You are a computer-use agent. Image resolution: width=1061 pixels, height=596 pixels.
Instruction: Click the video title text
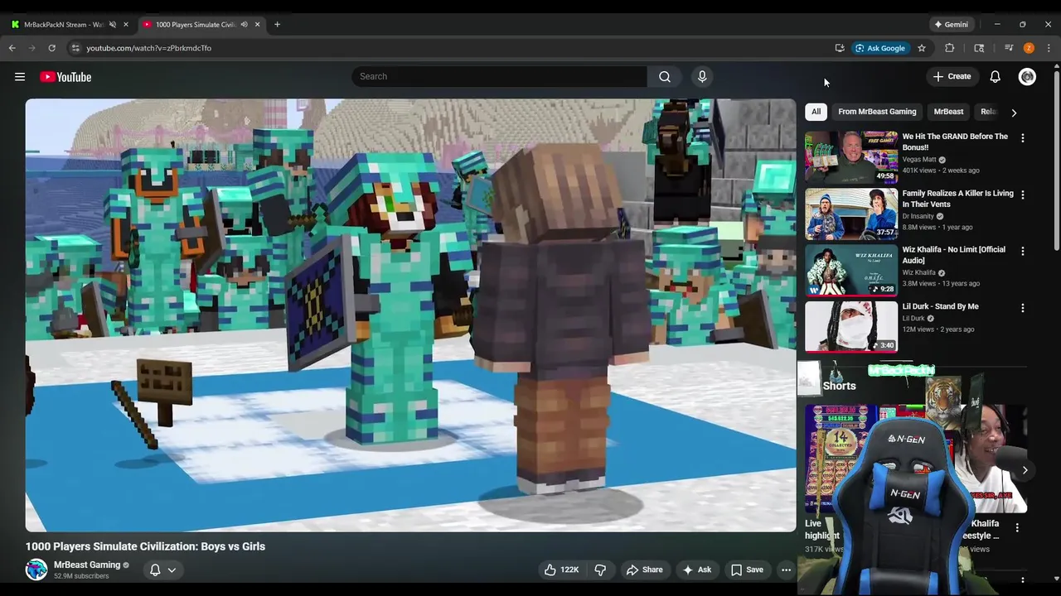click(x=145, y=546)
